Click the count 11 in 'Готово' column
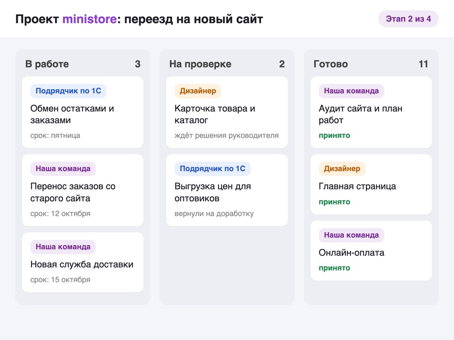Screen dimensions: 454x340 (x=423, y=64)
